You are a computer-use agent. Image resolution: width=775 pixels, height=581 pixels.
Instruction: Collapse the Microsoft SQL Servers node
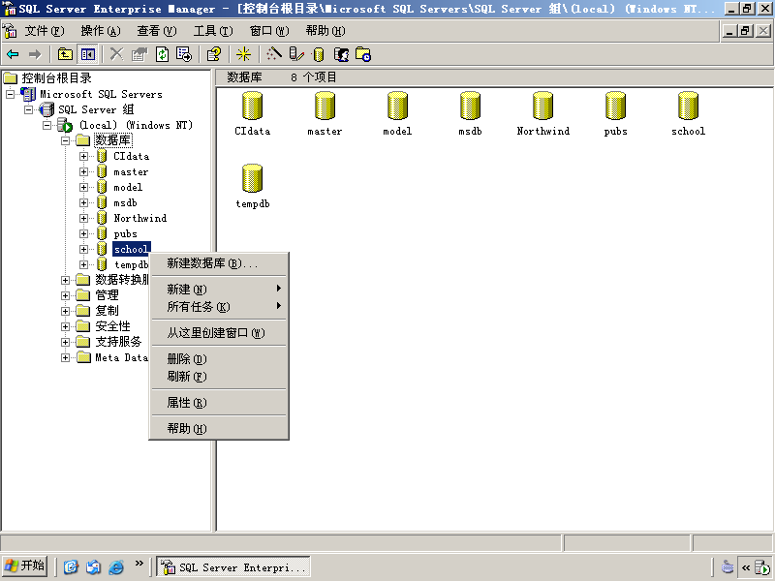coord(10,94)
